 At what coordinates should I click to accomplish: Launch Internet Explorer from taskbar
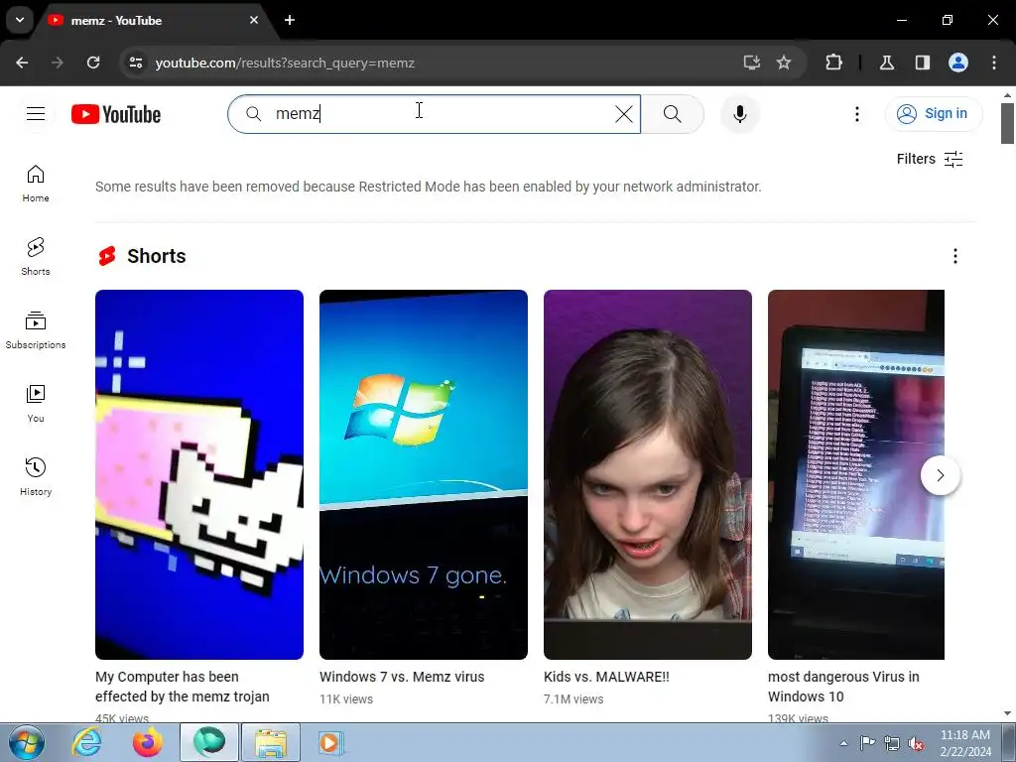87,742
